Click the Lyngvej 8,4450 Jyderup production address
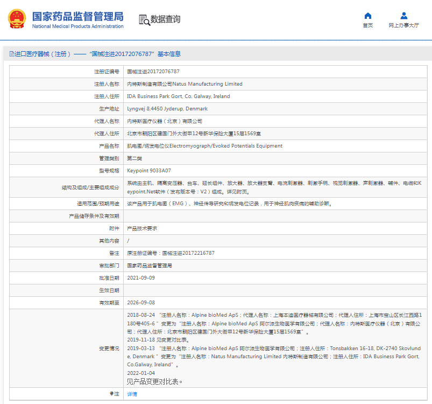The image size is (432, 404). (x=167, y=109)
